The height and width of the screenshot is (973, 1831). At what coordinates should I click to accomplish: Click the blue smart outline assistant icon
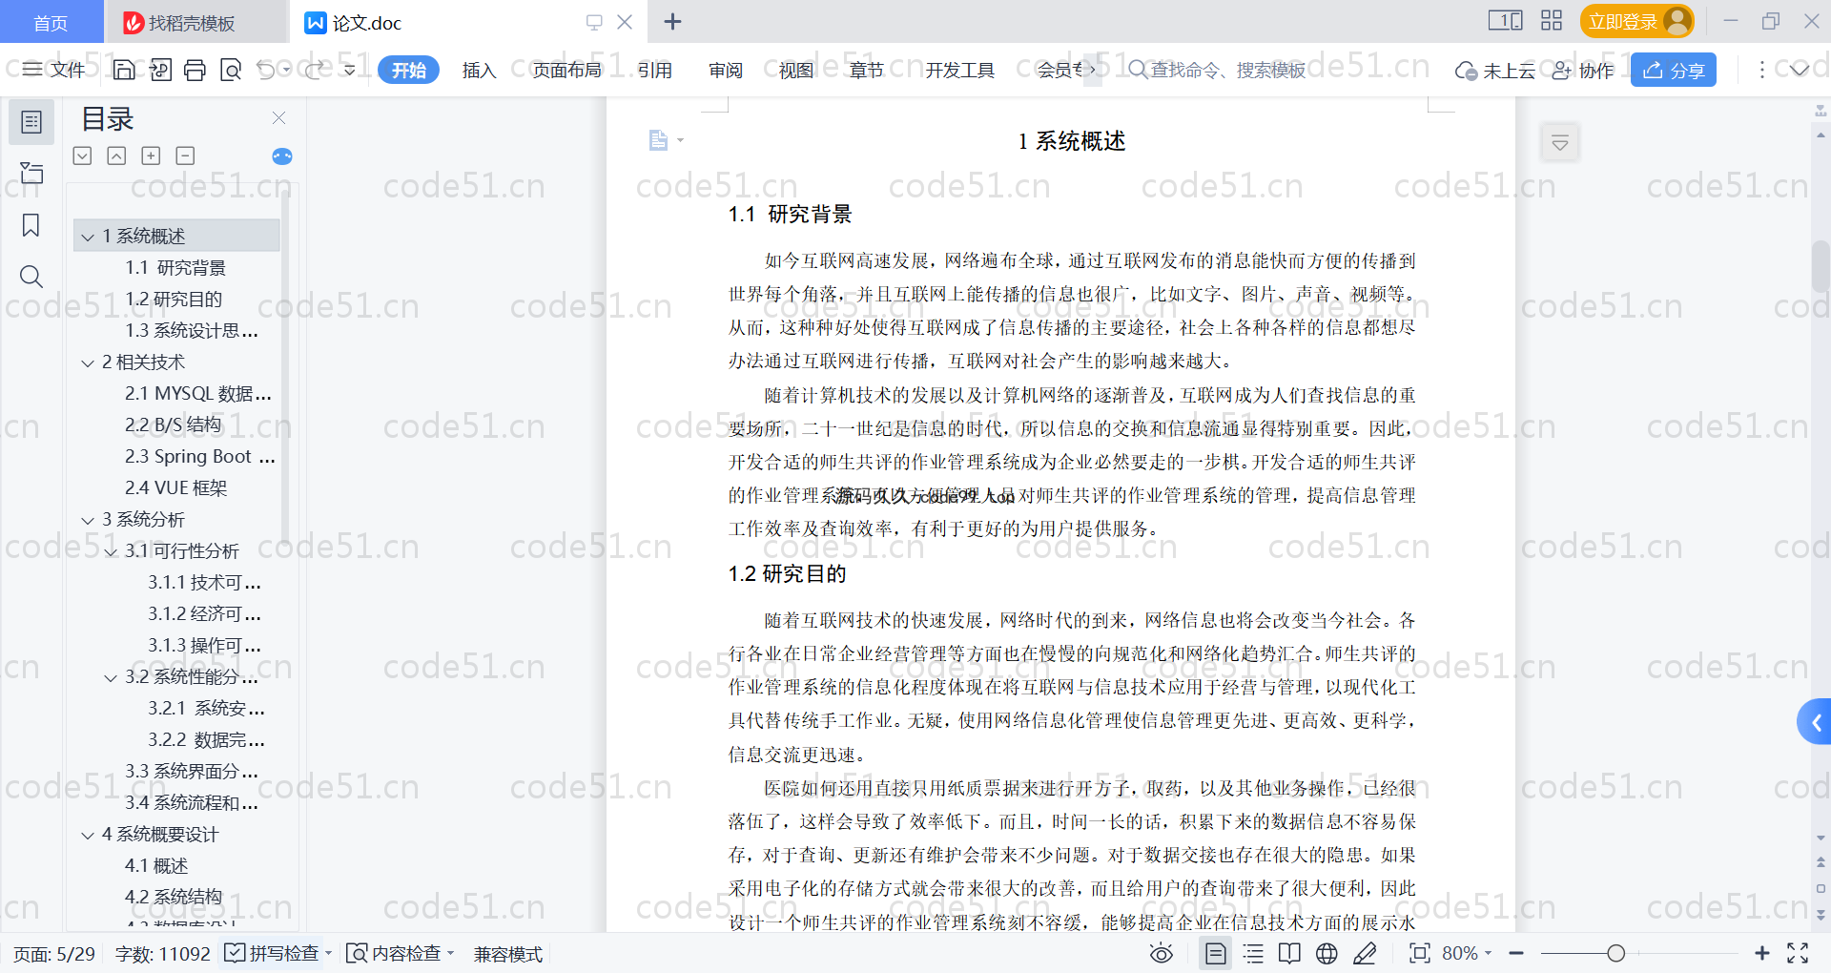282,156
